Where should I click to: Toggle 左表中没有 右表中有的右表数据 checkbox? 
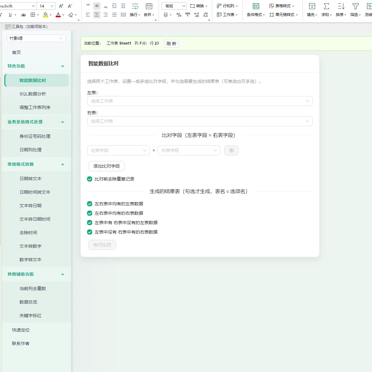click(x=90, y=232)
